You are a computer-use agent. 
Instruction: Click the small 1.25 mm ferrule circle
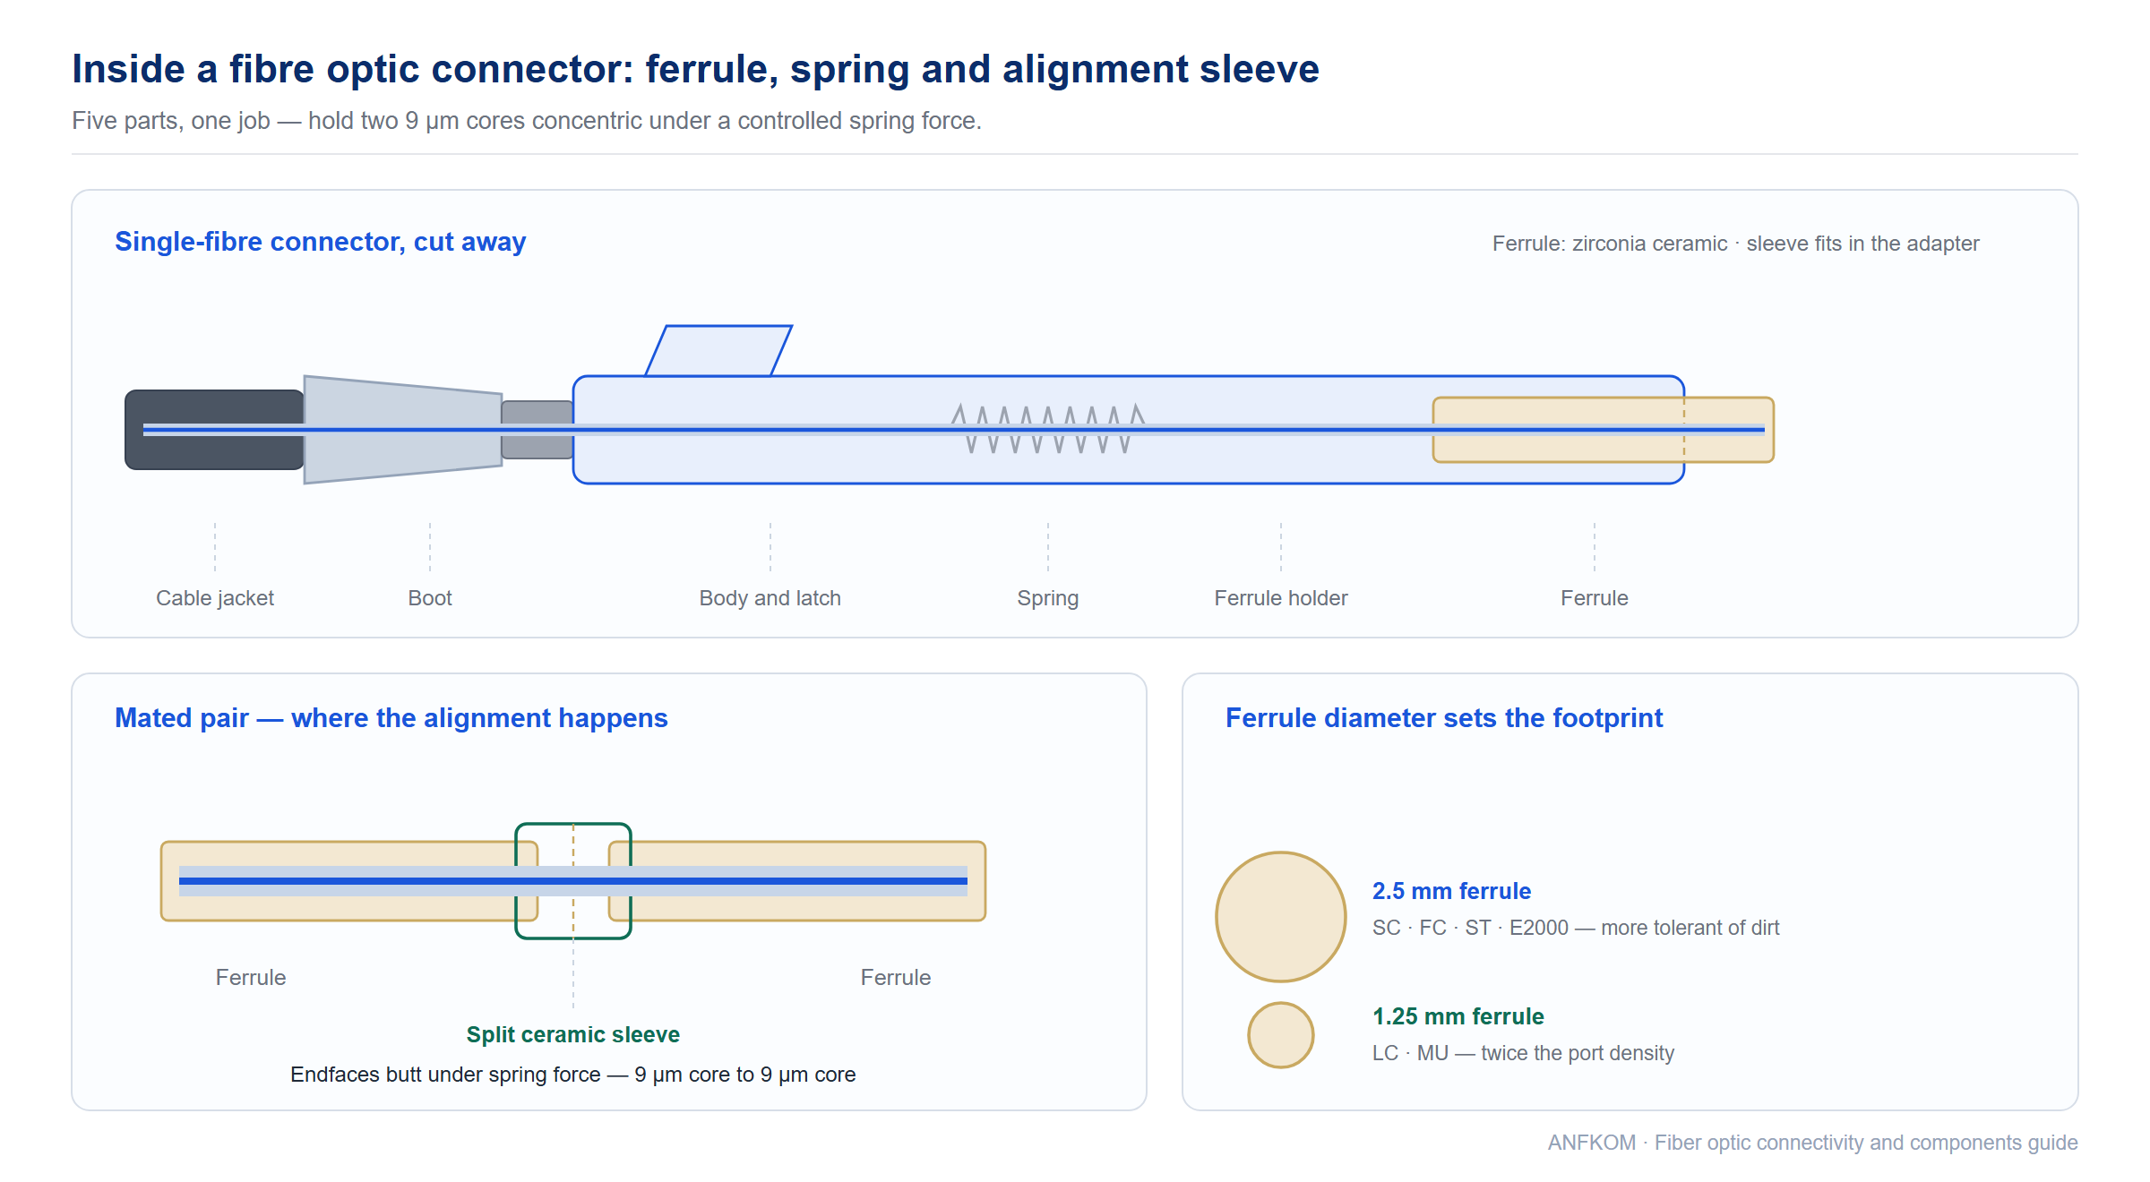point(1281,1035)
